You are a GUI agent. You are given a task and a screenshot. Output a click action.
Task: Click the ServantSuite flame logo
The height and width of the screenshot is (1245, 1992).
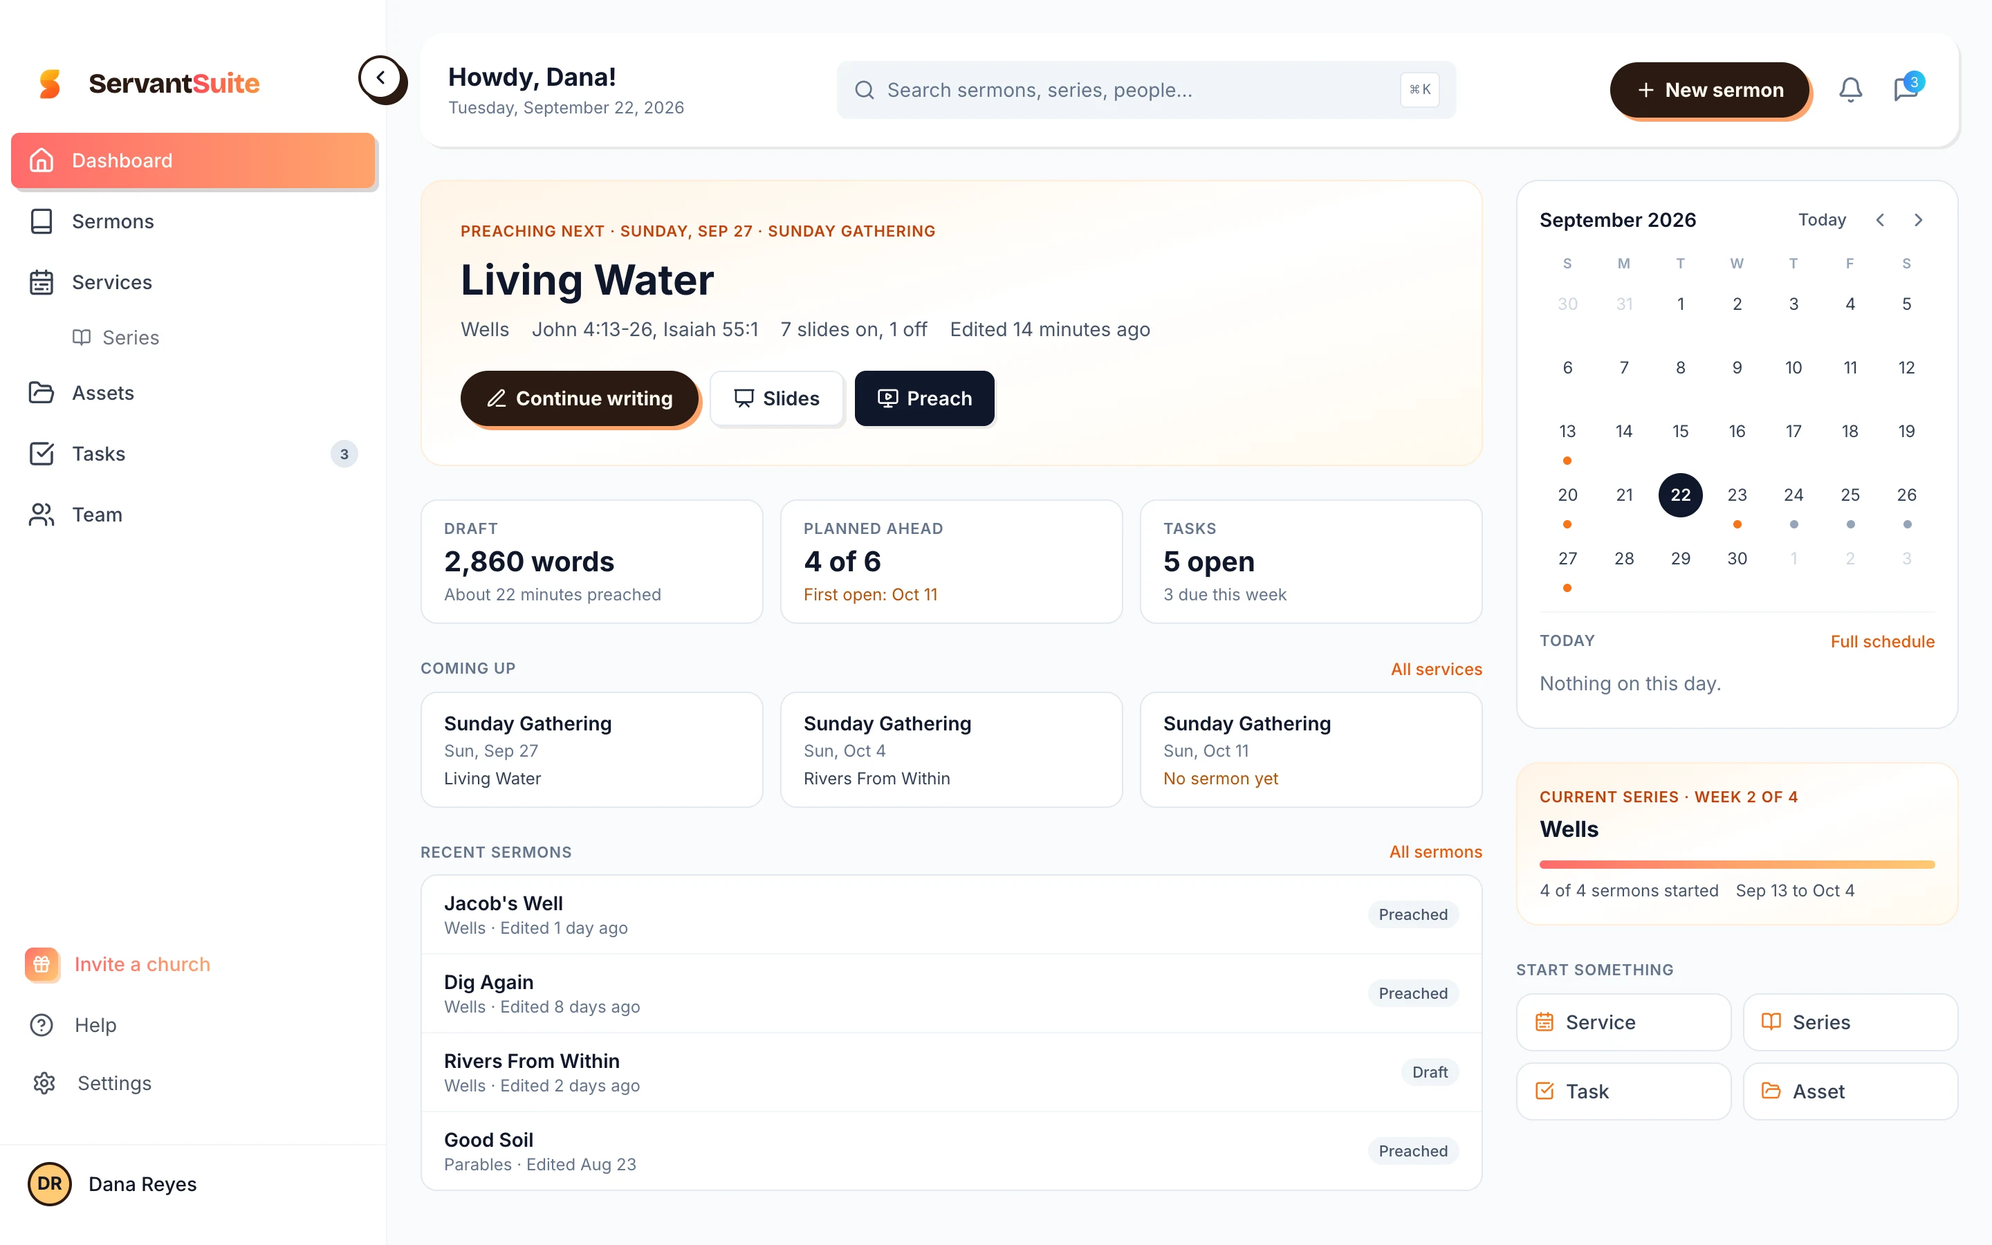click(50, 83)
